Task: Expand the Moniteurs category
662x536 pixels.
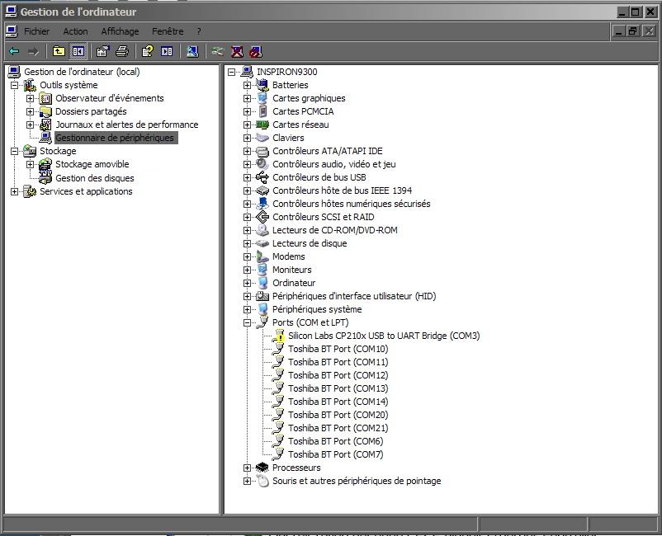Action: click(247, 270)
